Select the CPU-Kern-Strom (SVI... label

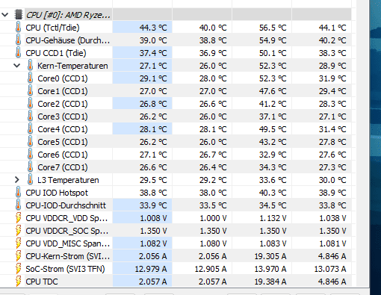(x=68, y=256)
